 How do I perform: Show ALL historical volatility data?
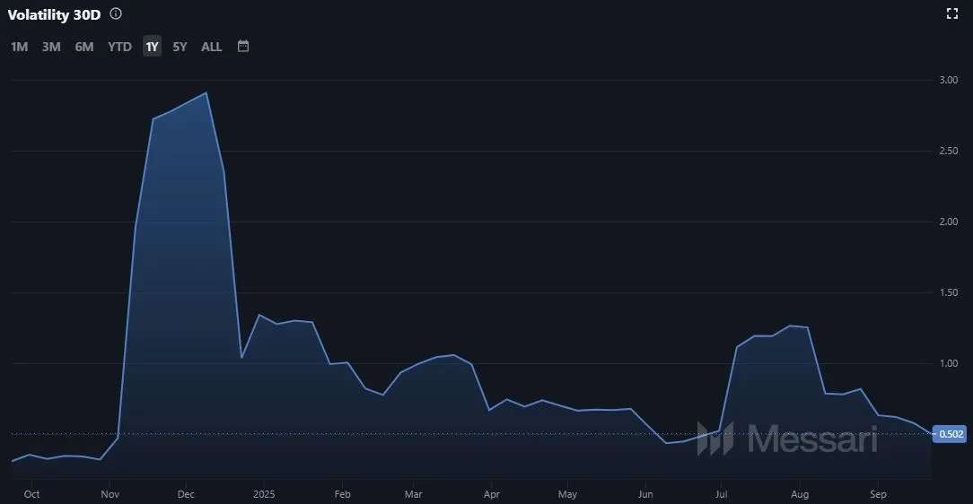[211, 47]
